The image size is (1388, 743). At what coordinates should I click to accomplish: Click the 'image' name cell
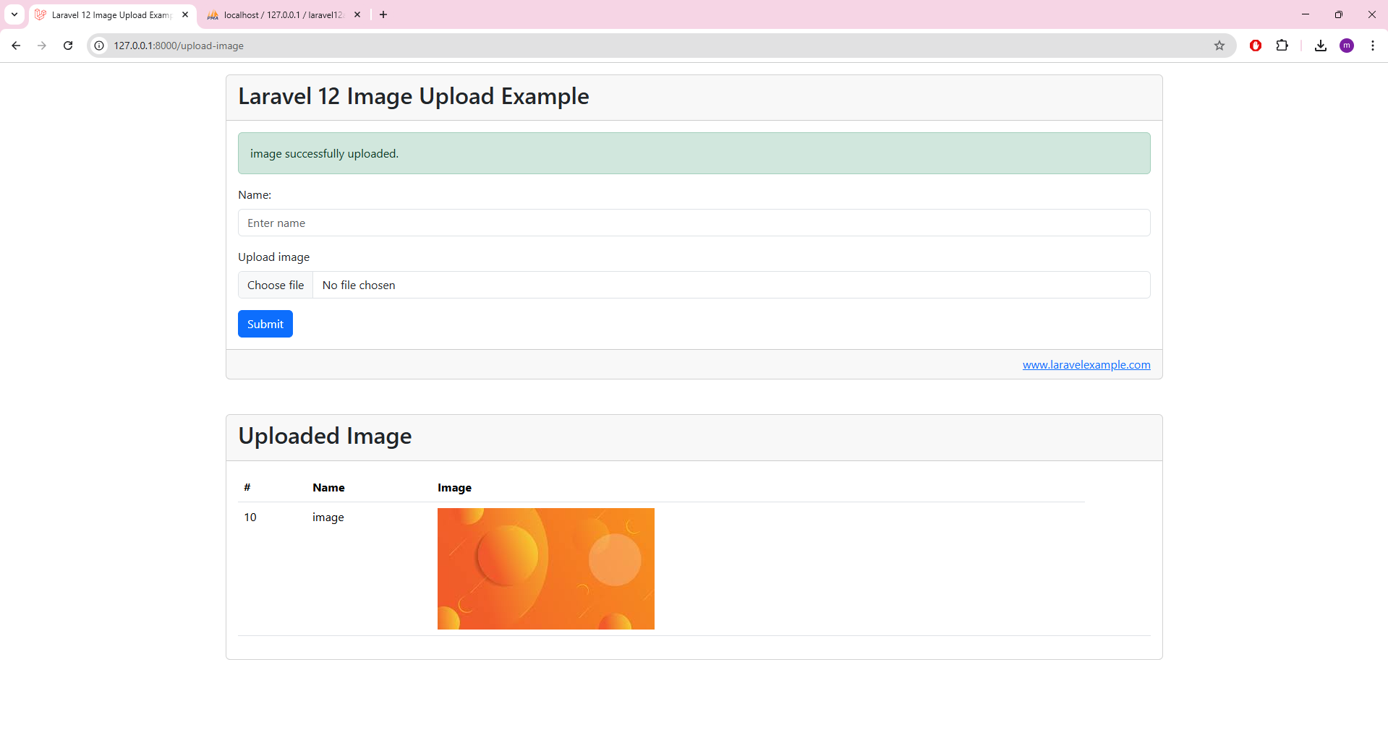click(x=328, y=517)
